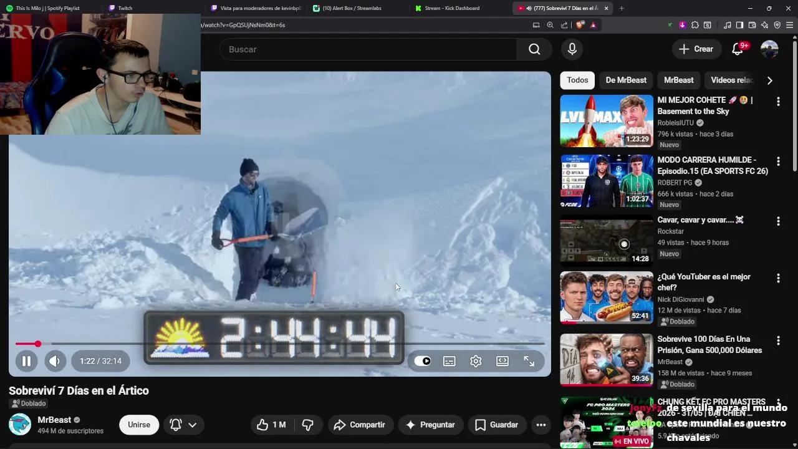This screenshot has width=798, height=449.
Task: Switch to theater mode view
Action: point(502,361)
